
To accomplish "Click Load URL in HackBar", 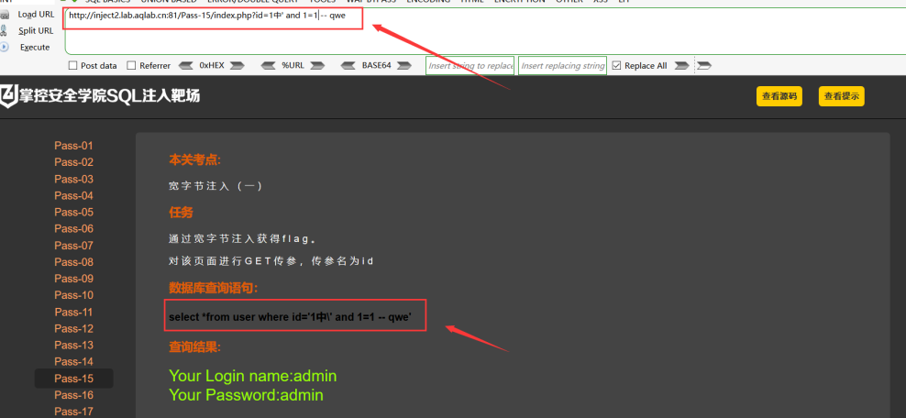I will coord(36,15).
